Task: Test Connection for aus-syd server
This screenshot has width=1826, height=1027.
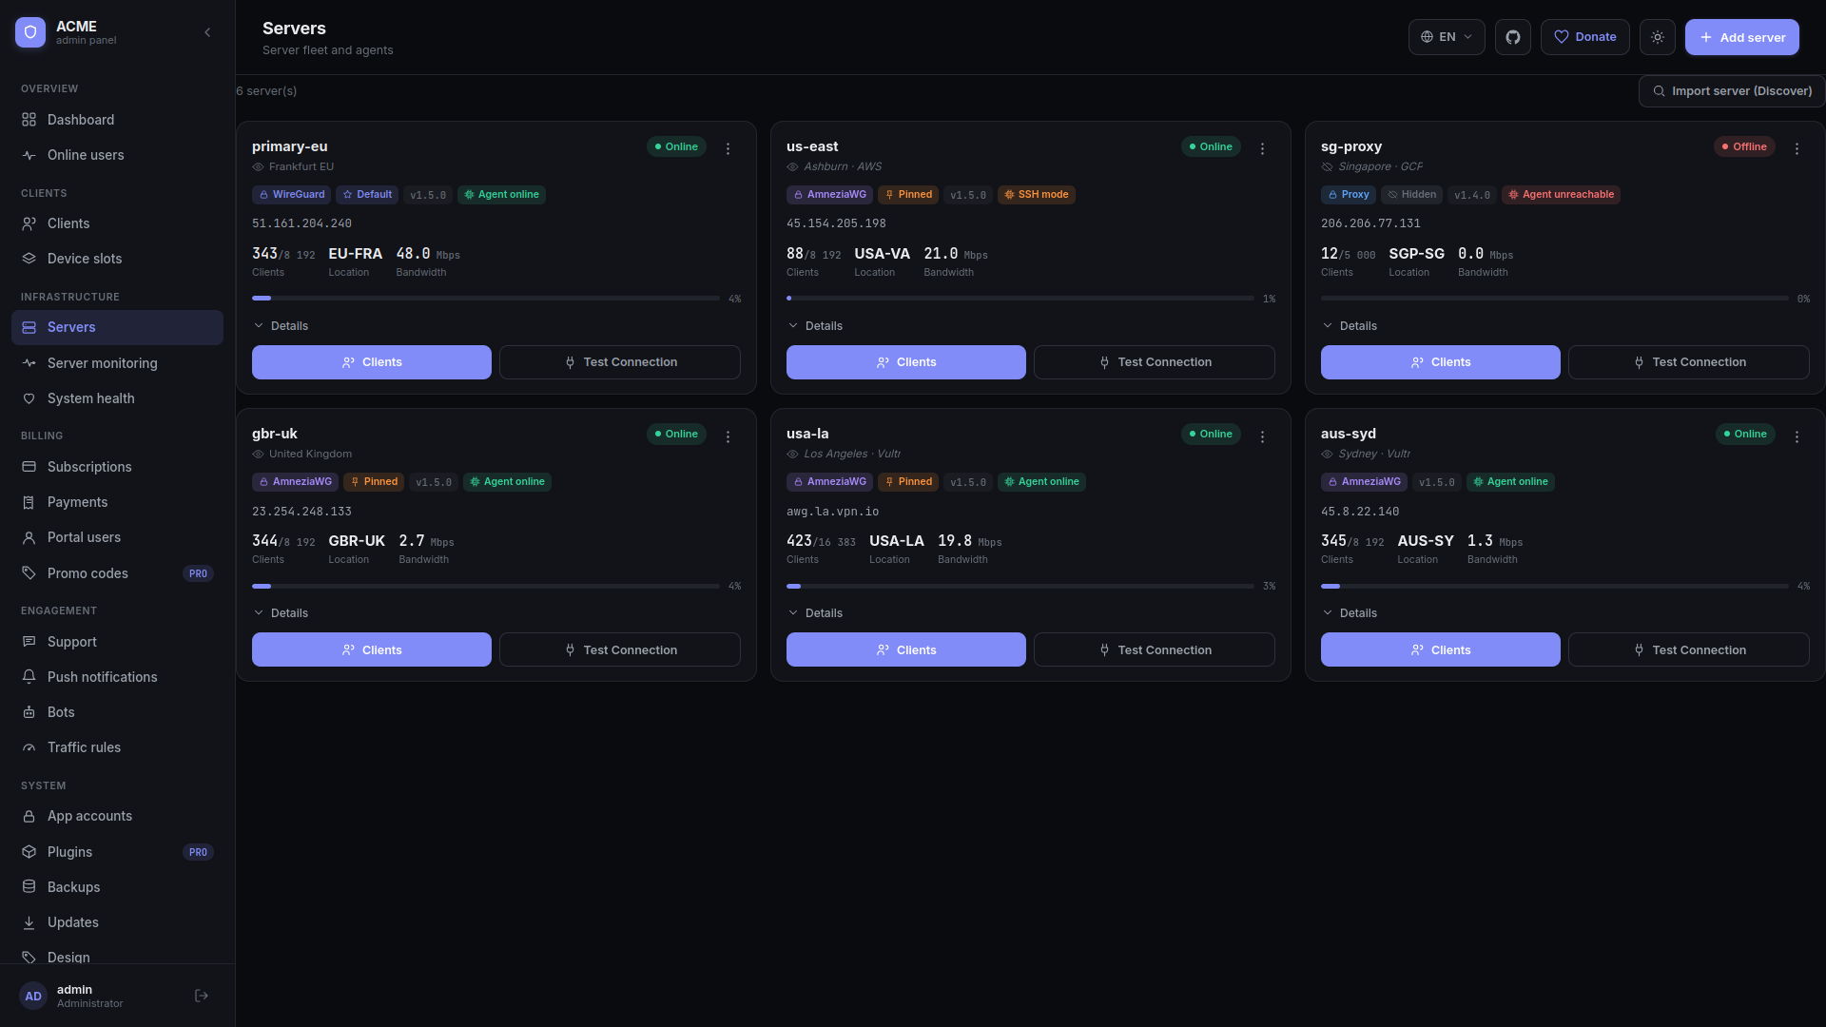Action: pos(1689,649)
